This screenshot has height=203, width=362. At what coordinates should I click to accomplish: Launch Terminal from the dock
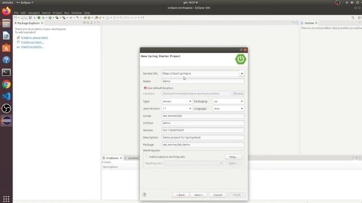(6, 72)
